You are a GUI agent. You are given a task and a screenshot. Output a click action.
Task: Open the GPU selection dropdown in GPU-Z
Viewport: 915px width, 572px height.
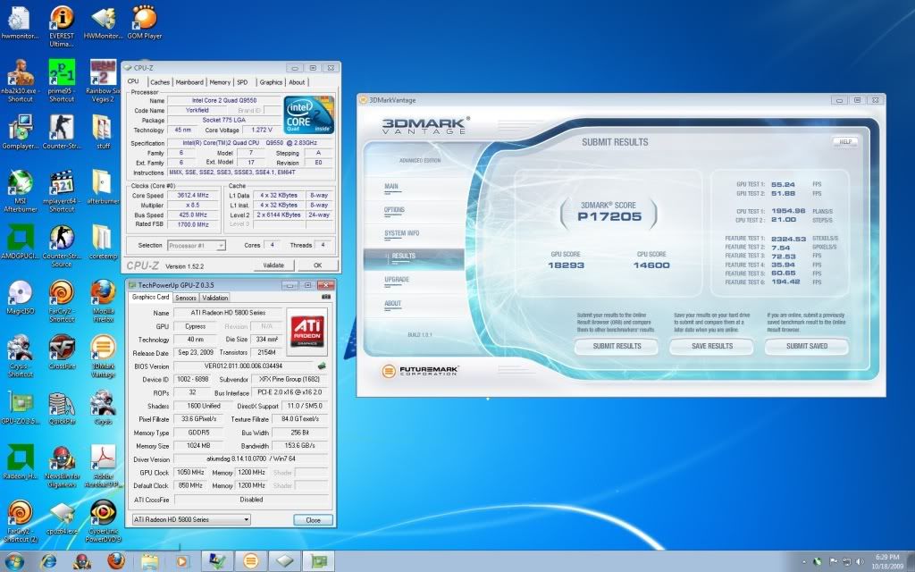click(x=191, y=519)
